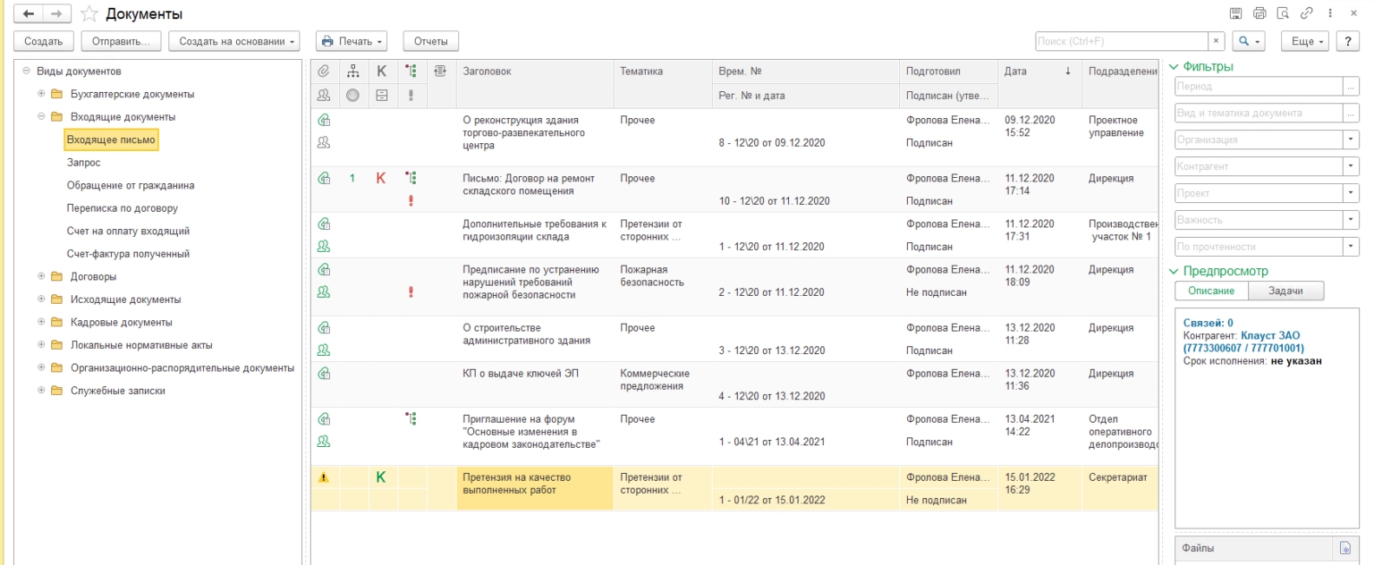Click the hierarchy structure column header icon
The height and width of the screenshot is (565, 1374).
point(352,72)
